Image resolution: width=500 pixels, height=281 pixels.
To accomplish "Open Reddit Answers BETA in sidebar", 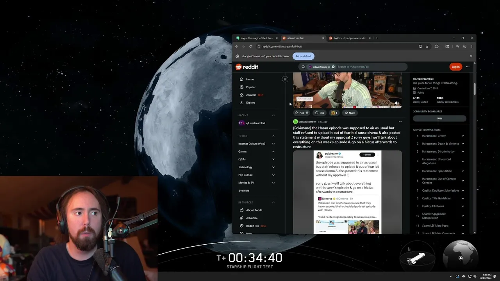I will click(252, 95).
